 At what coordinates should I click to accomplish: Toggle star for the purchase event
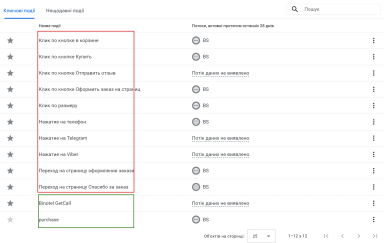click(x=10, y=219)
